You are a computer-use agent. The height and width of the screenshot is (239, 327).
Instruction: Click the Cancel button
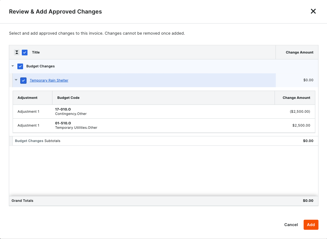tap(291, 225)
